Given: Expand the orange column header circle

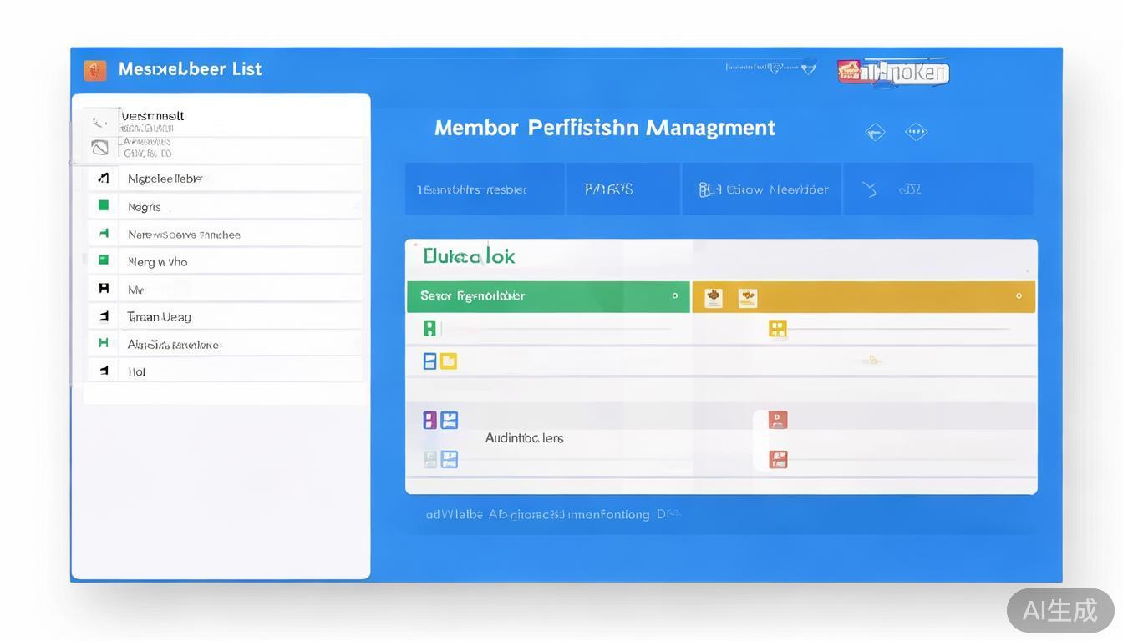Looking at the screenshot, I should click(1019, 296).
